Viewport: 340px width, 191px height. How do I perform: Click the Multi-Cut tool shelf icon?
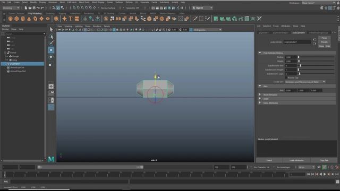(x=195, y=19)
